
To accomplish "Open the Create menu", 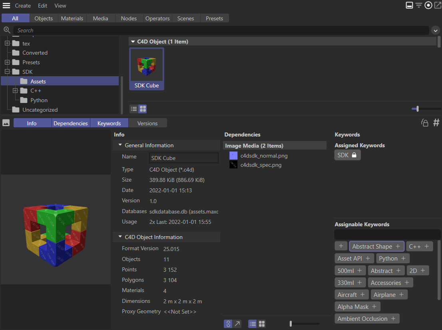I will pyautogui.click(x=23, y=6).
